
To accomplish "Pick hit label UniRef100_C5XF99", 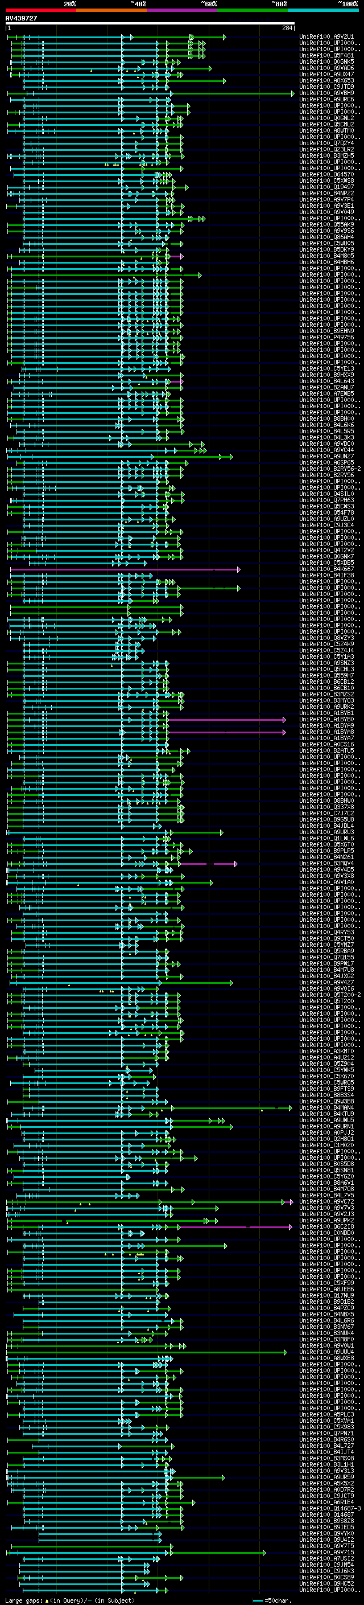I will [x=326, y=1283].
